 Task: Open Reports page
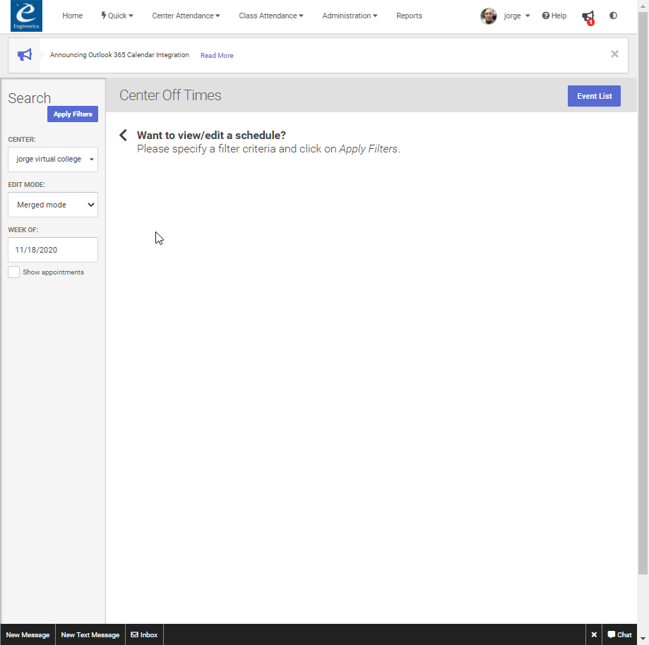[409, 16]
